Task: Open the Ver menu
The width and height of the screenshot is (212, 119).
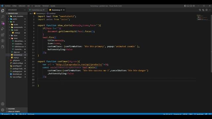Action: 28,6
